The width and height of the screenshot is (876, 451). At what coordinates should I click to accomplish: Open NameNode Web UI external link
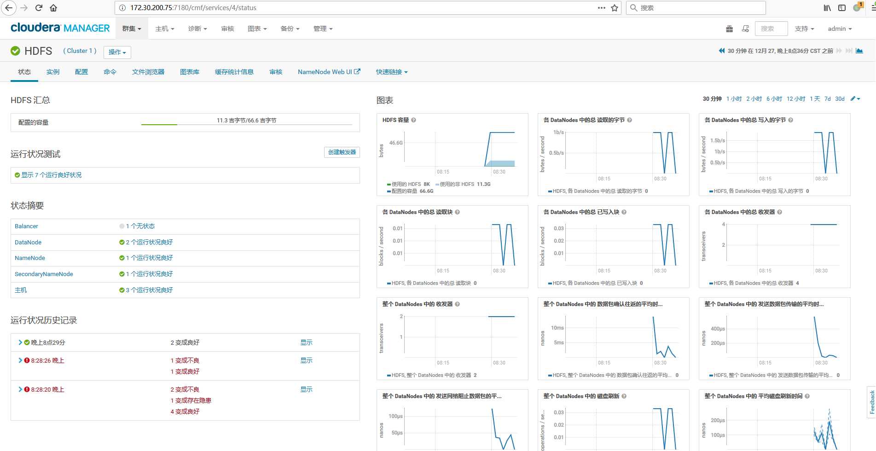click(329, 72)
